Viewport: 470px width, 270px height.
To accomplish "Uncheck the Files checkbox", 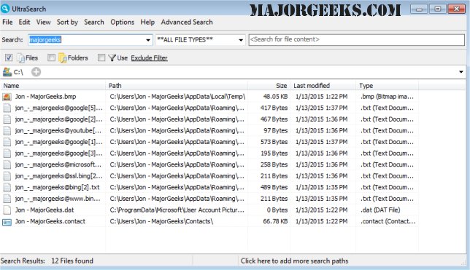I will (x=9, y=57).
